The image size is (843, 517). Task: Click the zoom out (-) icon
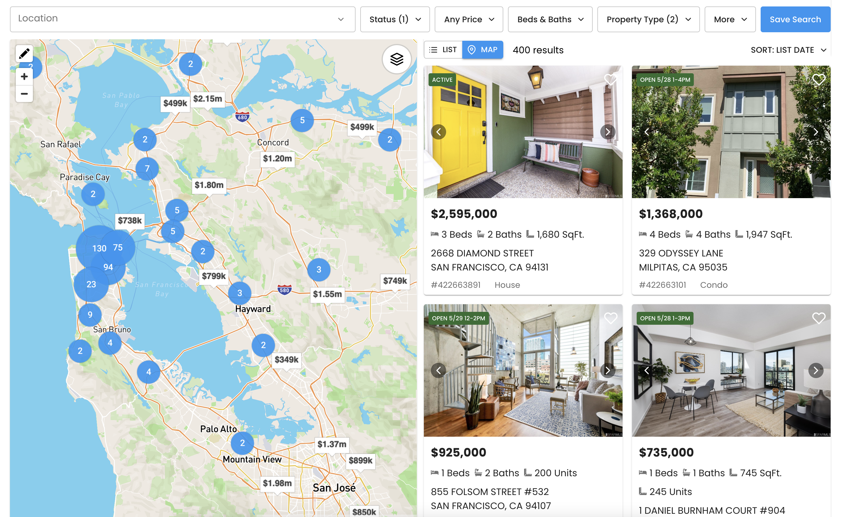[x=23, y=93]
